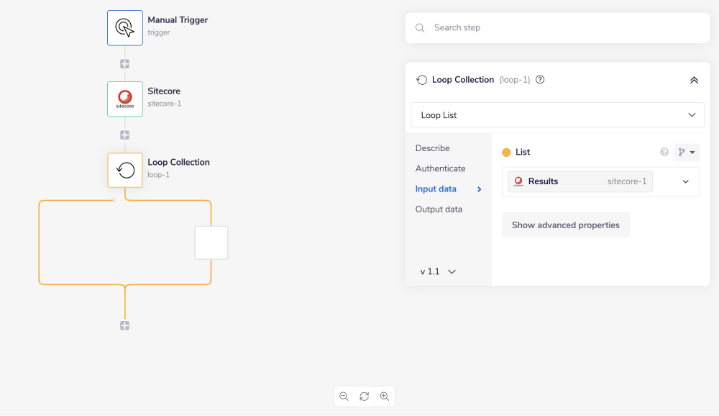
Task: Add a step at bottom of the loop
Action: pos(124,325)
